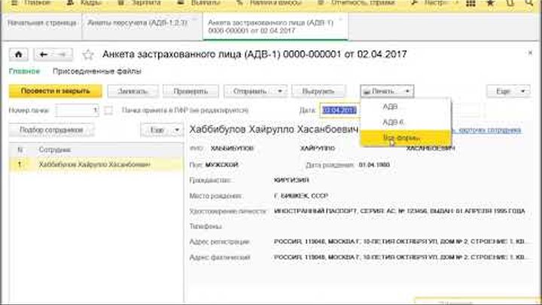Add the document to favorites with the star outline
542x305 pixels.
tap(88, 55)
